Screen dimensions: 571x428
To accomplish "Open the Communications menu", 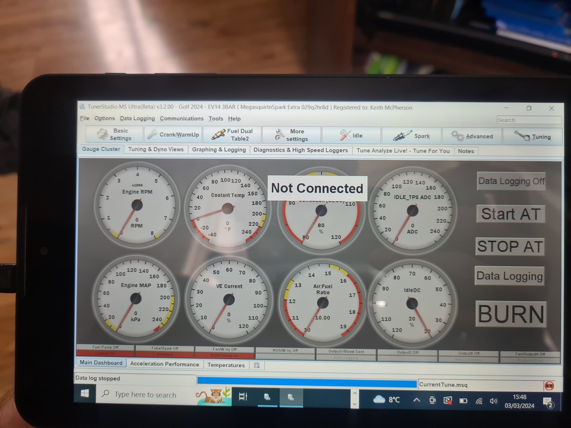I will [x=181, y=119].
